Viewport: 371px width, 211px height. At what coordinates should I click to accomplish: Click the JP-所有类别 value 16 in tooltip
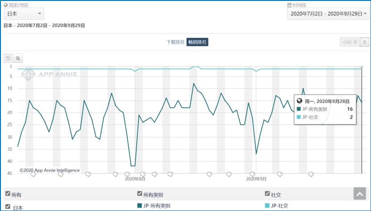tap(350, 109)
